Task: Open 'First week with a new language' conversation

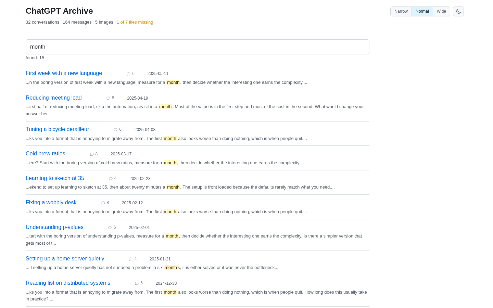Action: pos(64,73)
